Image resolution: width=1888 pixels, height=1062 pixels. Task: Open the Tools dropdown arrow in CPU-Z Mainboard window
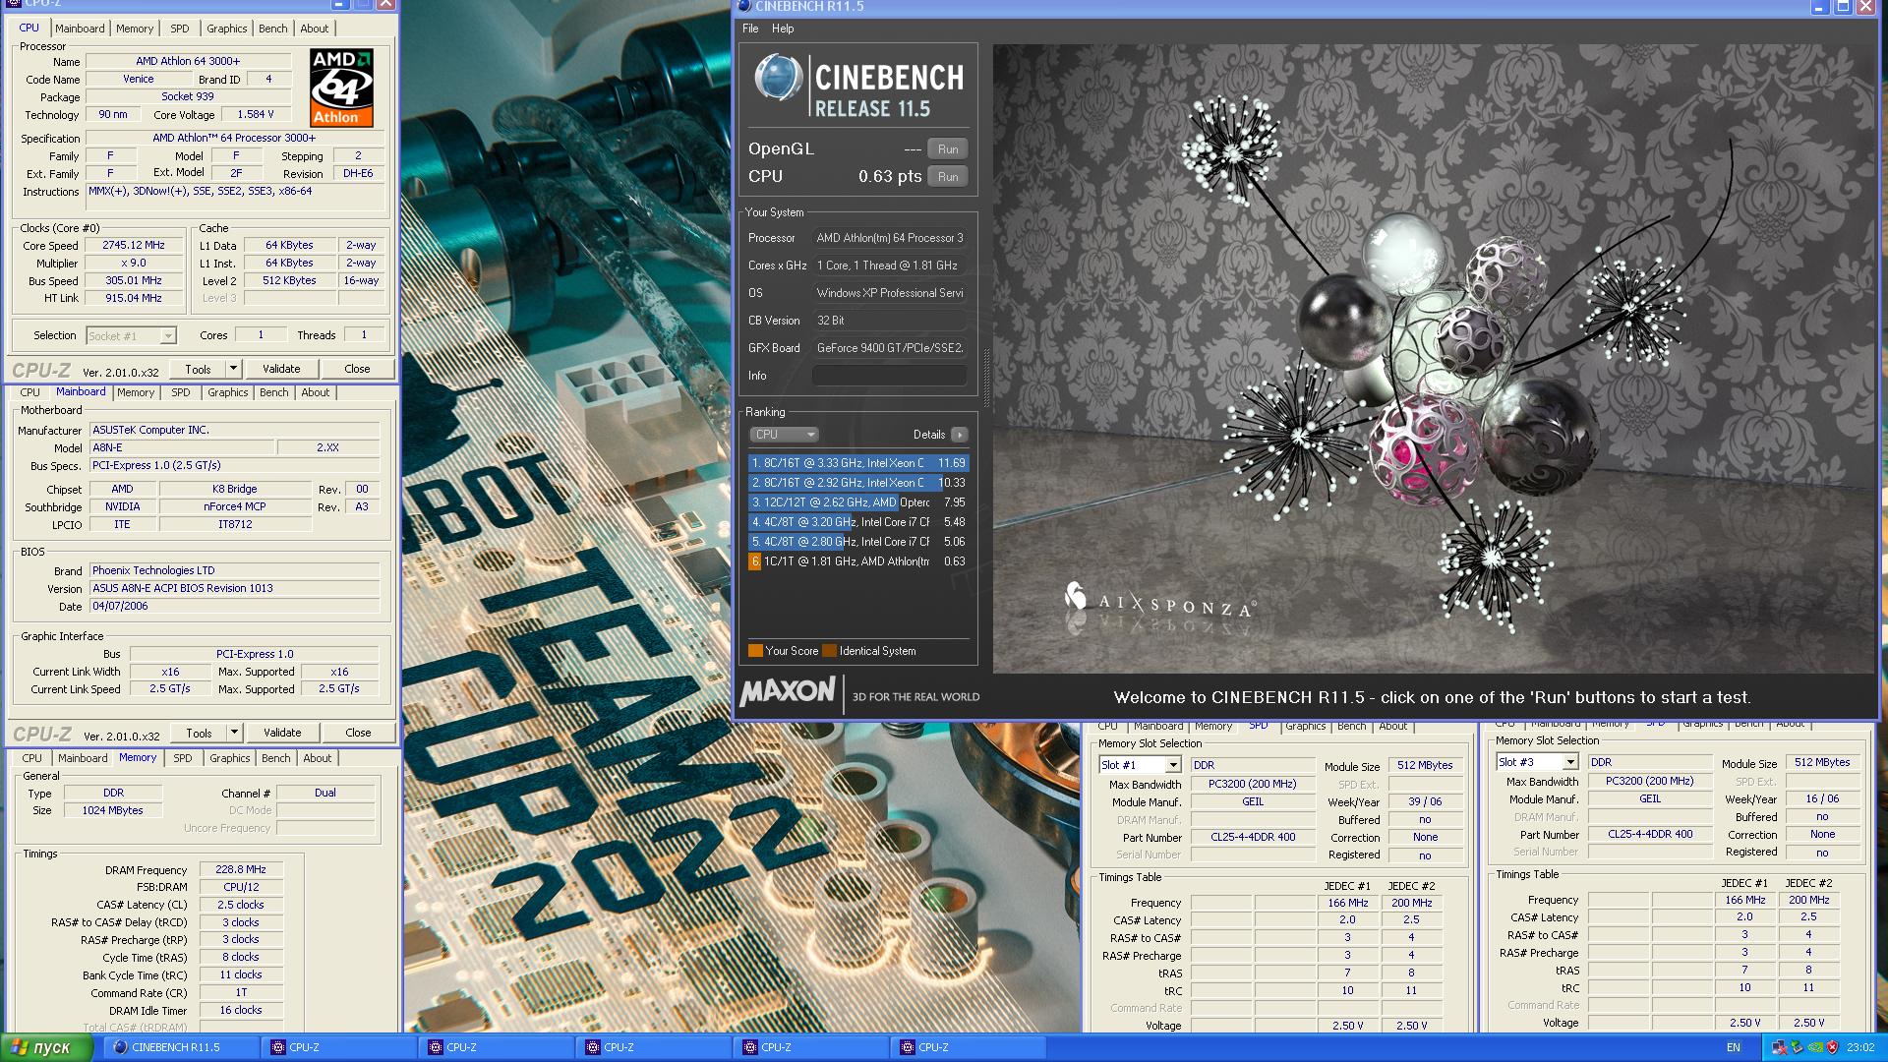pyautogui.click(x=234, y=733)
